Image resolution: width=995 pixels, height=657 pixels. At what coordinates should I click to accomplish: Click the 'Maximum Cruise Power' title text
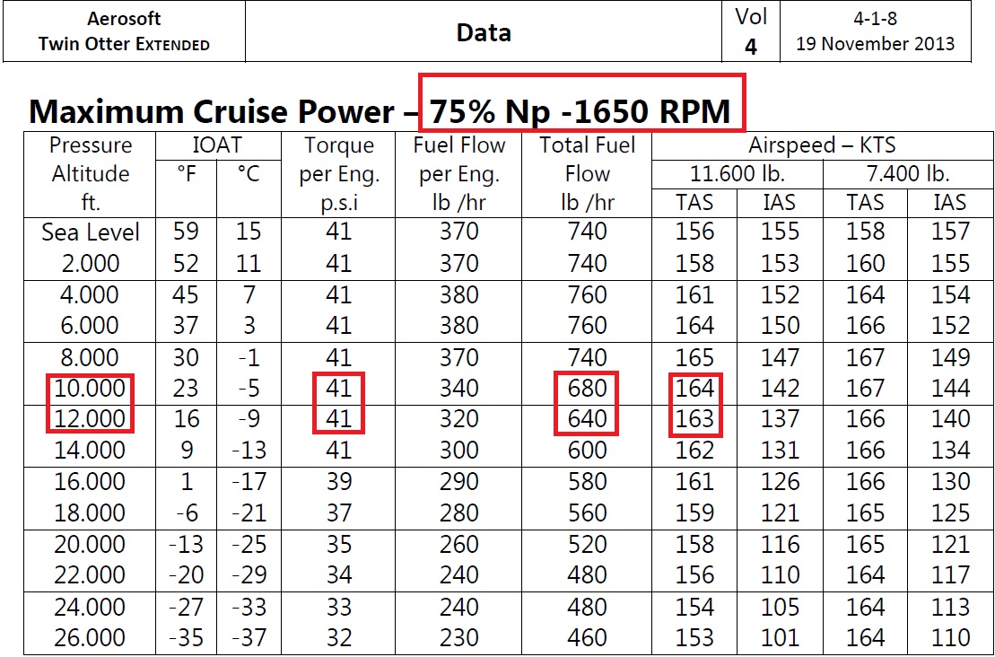212,111
